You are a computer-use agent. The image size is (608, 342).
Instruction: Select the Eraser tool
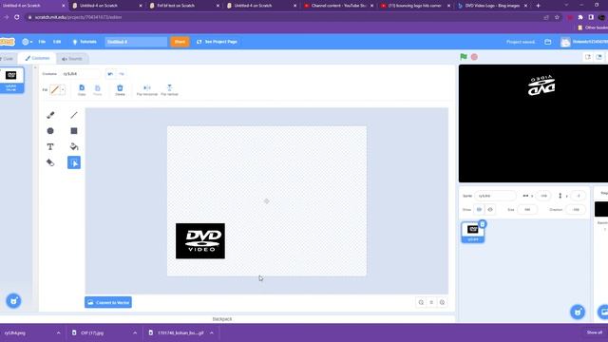[x=50, y=162]
